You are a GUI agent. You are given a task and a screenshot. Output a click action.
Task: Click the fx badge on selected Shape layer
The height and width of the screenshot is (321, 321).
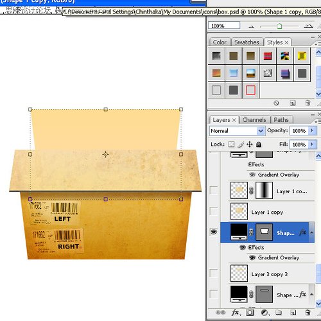[302, 232]
